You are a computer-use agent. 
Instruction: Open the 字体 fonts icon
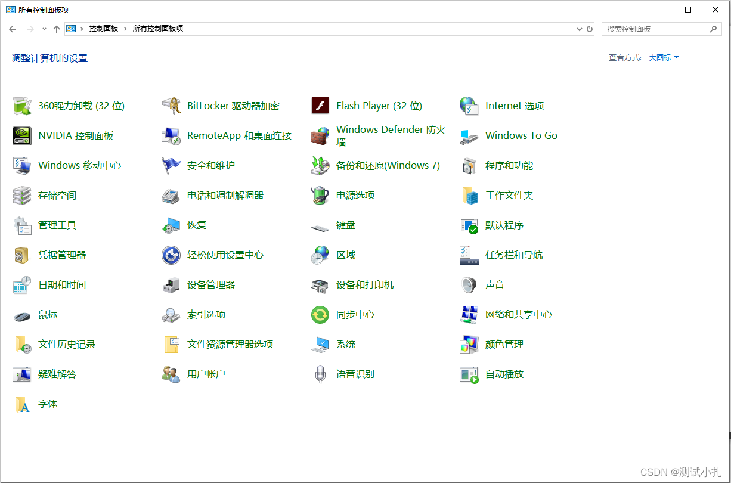tap(22, 404)
